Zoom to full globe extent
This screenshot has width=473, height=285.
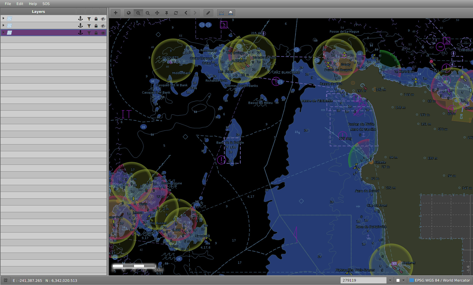pos(129,13)
